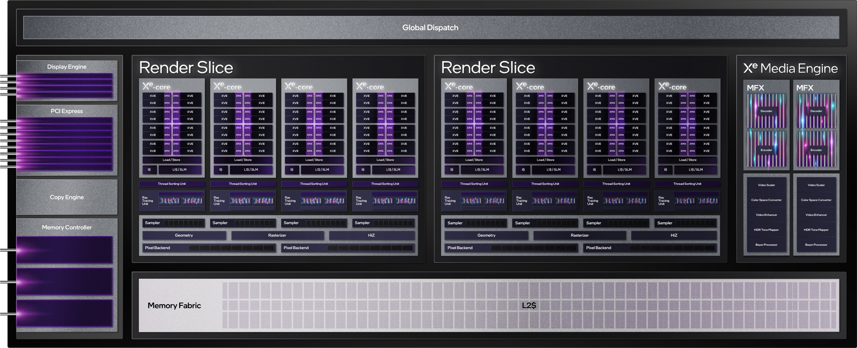The height and width of the screenshot is (348, 857).
Task: Select the Color Space Converter block
Action: point(766,200)
